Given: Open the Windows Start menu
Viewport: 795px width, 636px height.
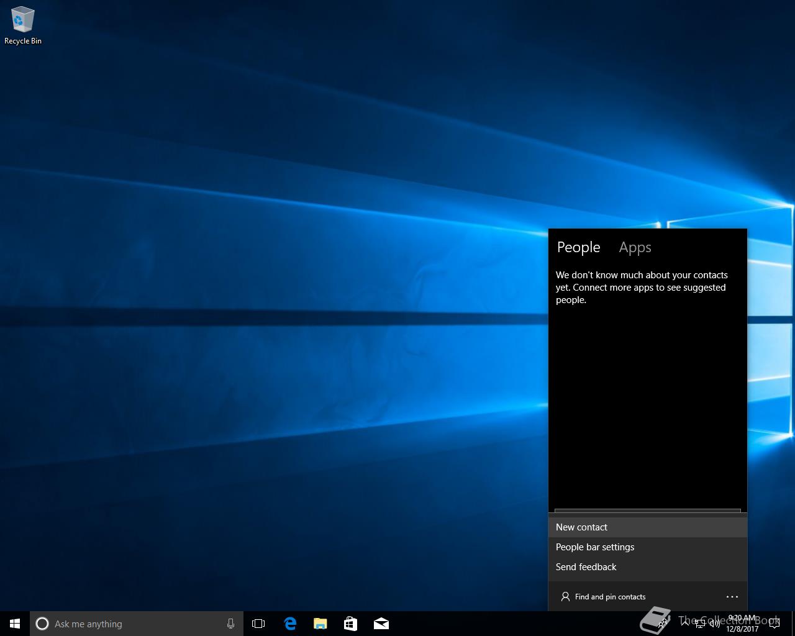Looking at the screenshot, I should (x=15, y=624).
